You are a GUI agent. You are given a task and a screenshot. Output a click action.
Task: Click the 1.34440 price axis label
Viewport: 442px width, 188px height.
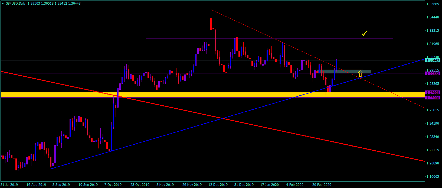click(433, 17)
